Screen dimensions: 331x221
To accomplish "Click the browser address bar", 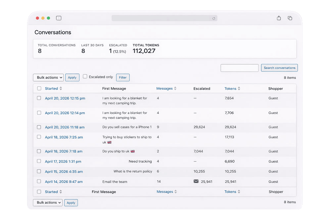I will pyautogui.click(x=165, y=18).
